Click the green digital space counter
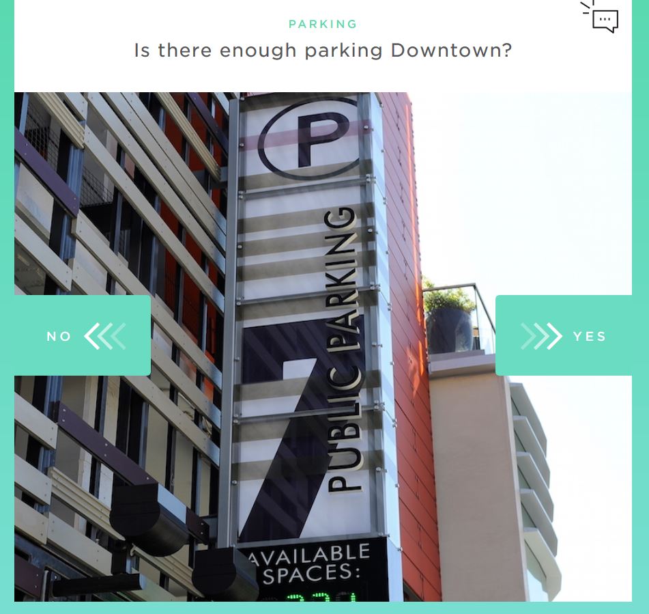Image resolution: width=649 pixels, height=614 pixels. [321, 597]
